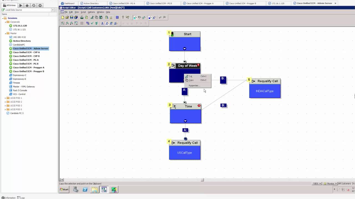This screenshot has width=355, height=199.
Task: Select the Time node title
Action: (188, 106)
